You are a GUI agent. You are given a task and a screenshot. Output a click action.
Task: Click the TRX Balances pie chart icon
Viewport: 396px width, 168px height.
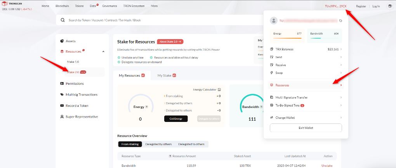271,49
